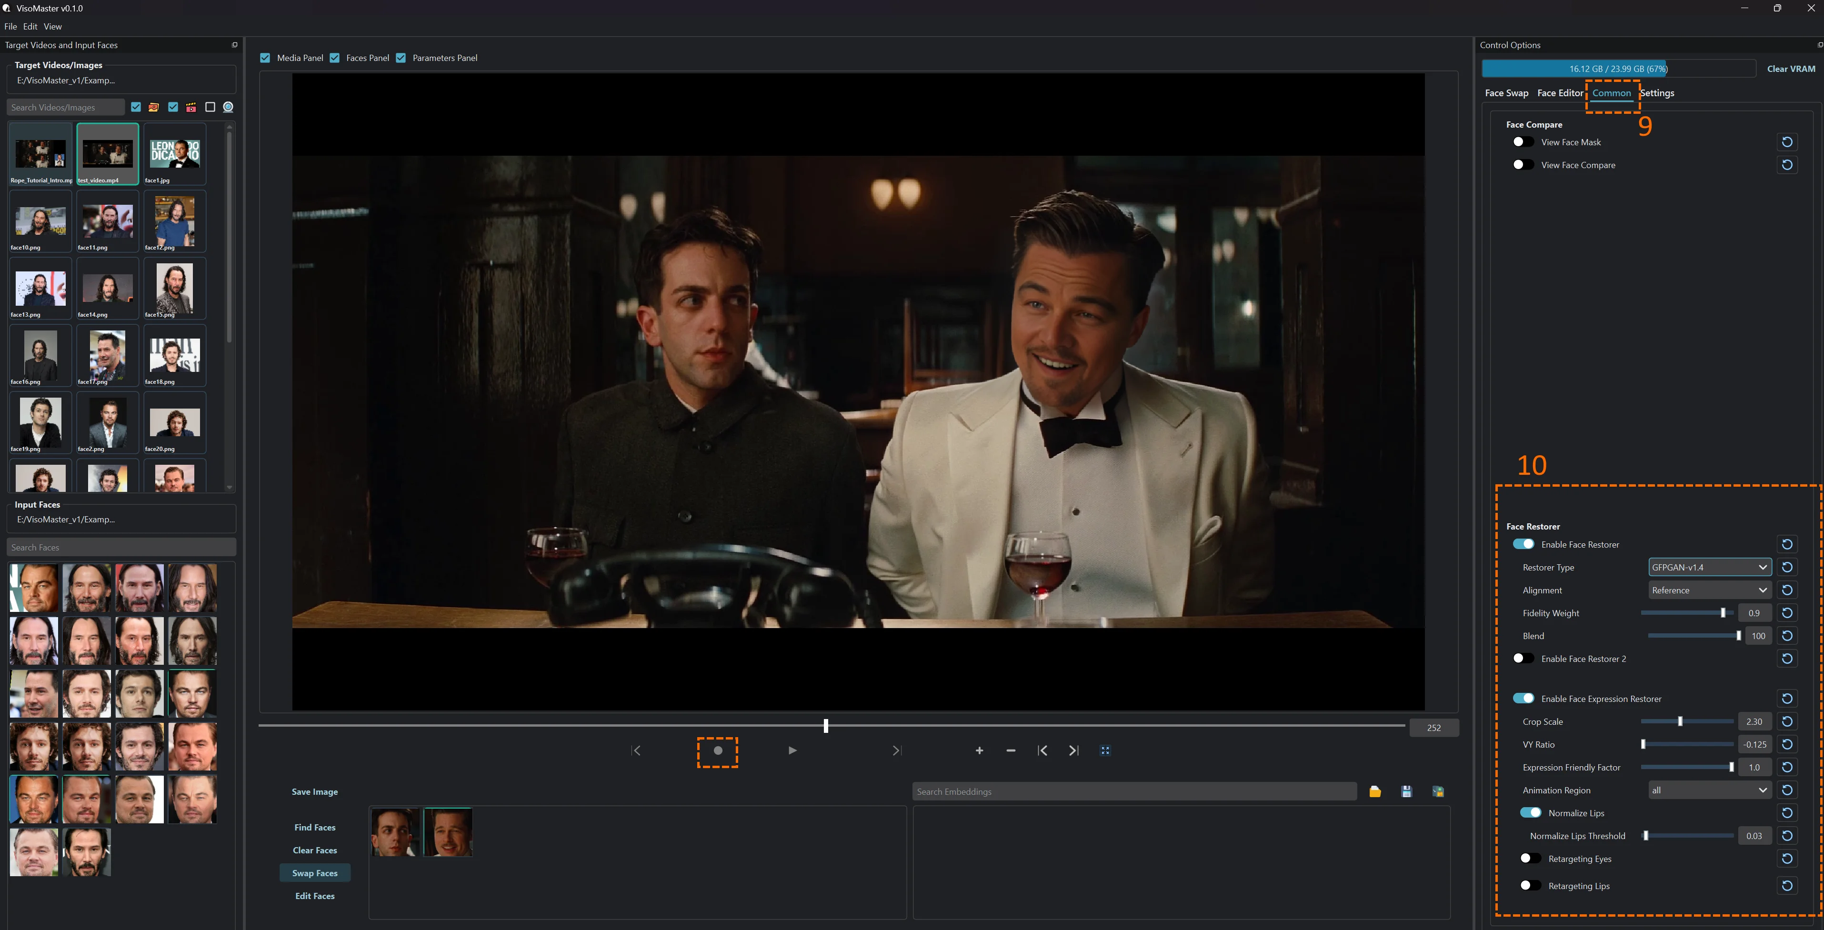Open the Edit menu
1824x930 pixels.
30,26
